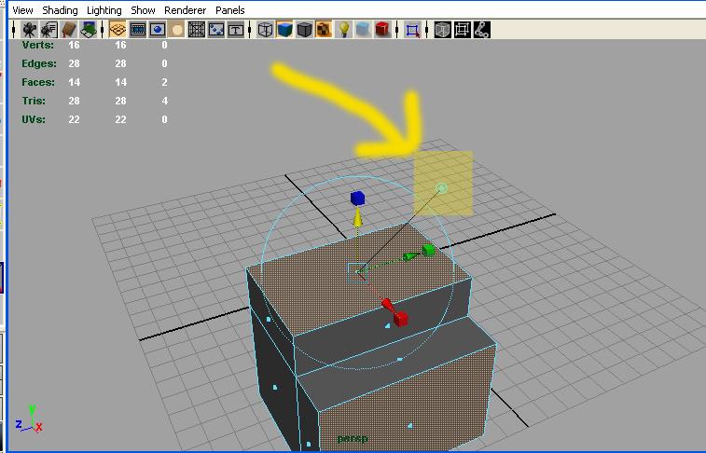The image size is (706, 453).
Task: Open the Camera Attributes icon
Action: point(49,30)
